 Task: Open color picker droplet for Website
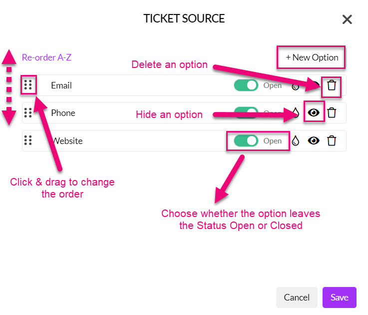[296, 140]
